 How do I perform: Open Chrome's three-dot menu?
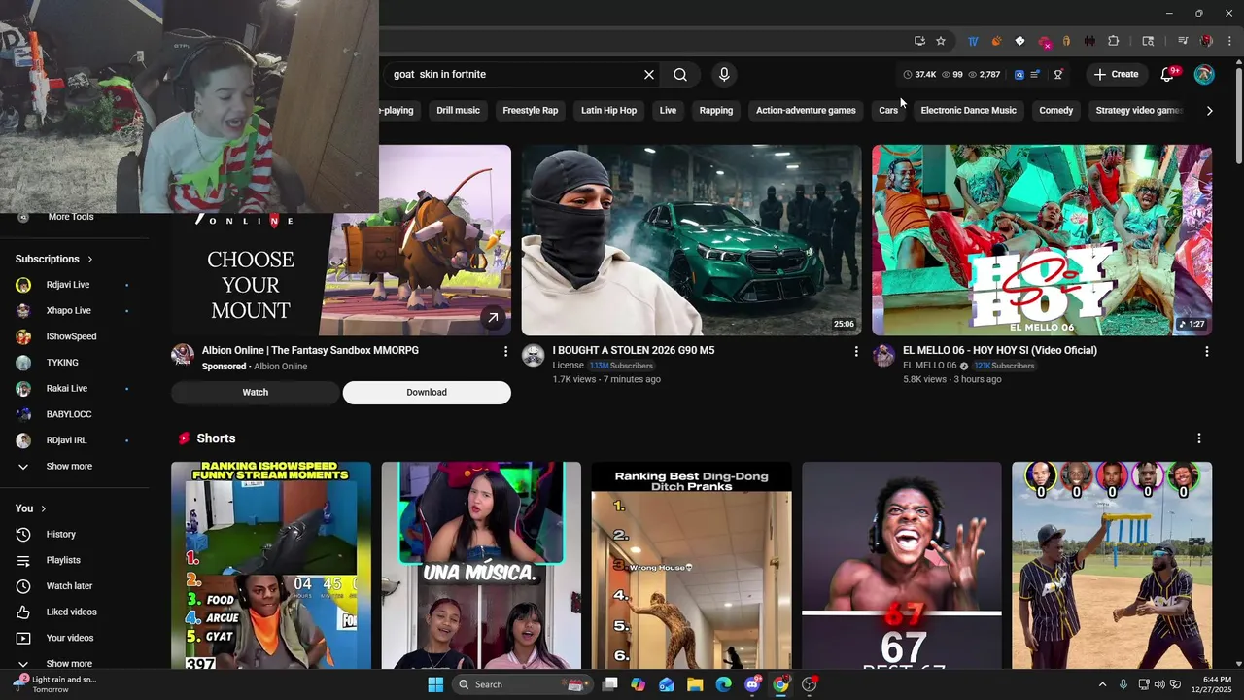coord(1228,41)
